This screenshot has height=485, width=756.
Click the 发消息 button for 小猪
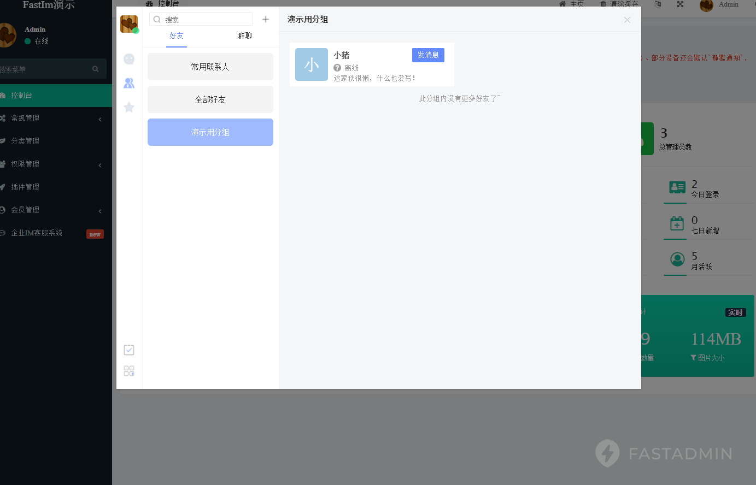click(428, 55)
